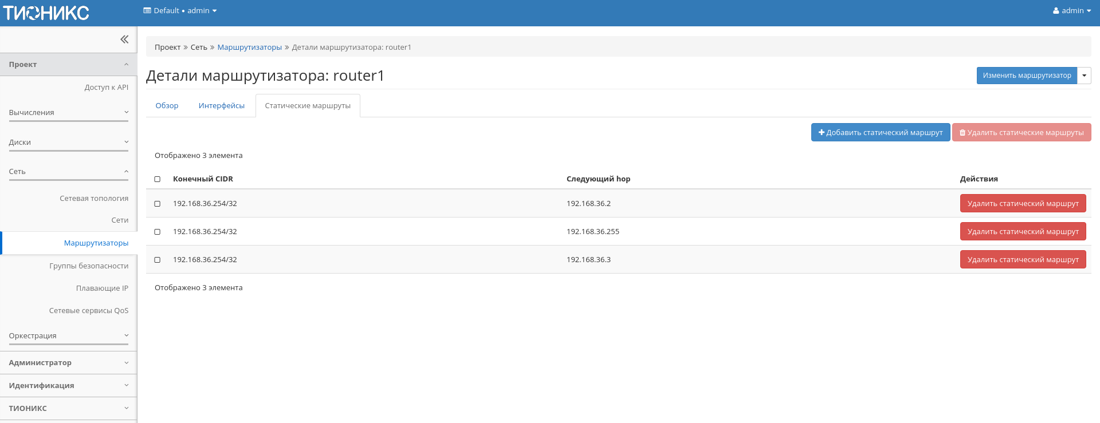Open caret dropdown next to Изменить маршрутизатор
The height and width of the screenshot is (423, 1100).
[1084, 76]
